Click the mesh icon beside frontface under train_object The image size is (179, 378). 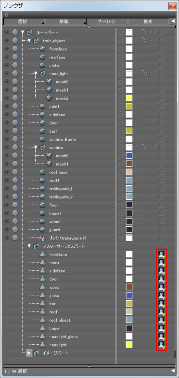click(x=42, y=49)
